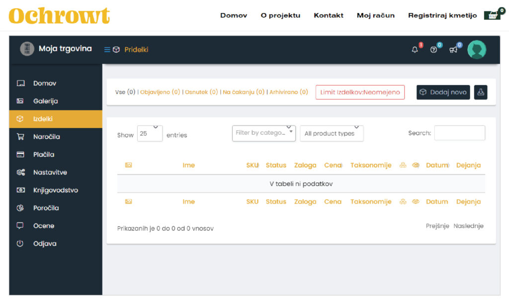Click the views eye icon in table header

416,165
